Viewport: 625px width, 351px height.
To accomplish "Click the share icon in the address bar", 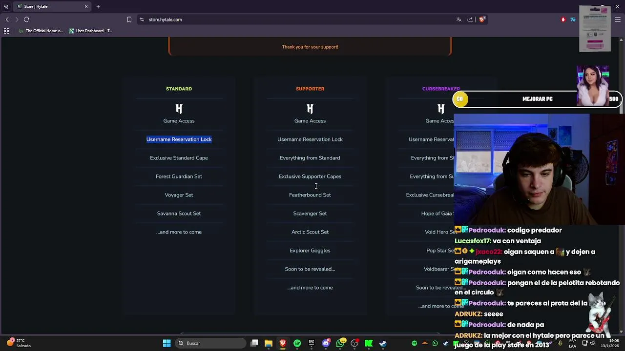I will tap(470, 19).
